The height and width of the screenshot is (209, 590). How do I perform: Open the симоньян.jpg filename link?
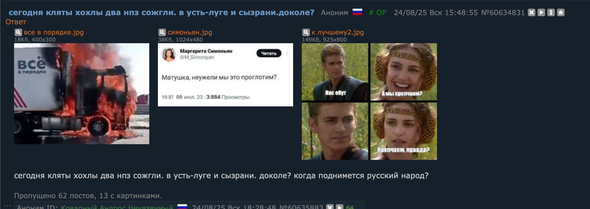pyautogui.click(x=190, y=32)
